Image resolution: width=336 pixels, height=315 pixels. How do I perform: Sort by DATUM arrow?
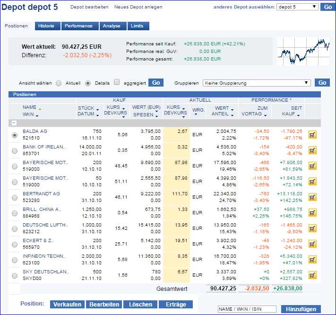(x=97, y=115)
